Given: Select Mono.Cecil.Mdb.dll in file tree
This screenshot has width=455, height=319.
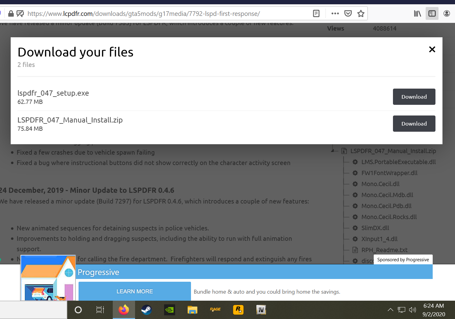Looking at the screenshot, I should [x=387, y=195].
